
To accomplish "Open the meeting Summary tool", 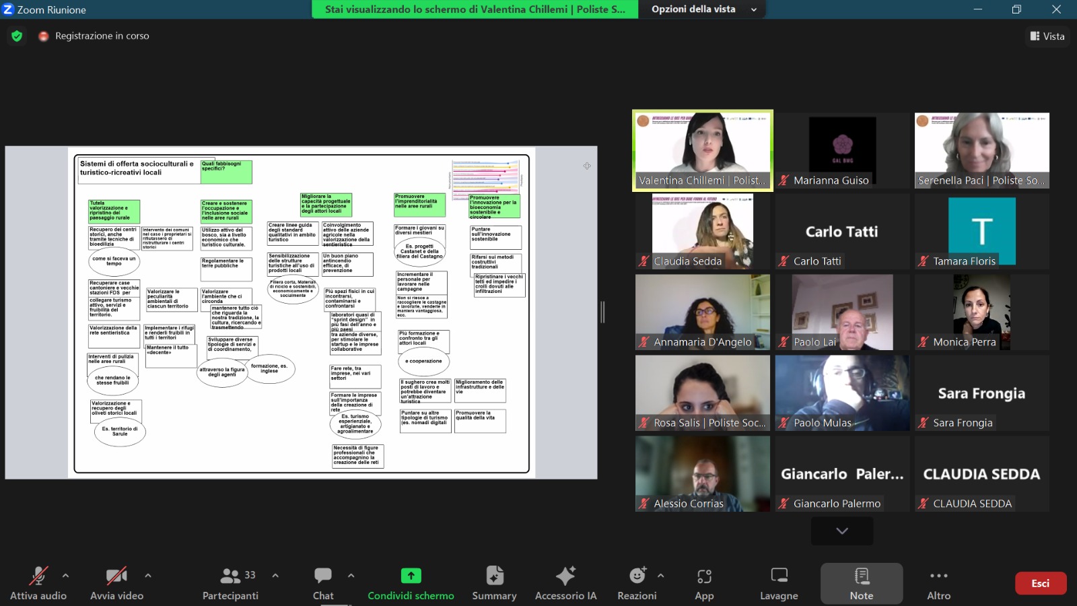I will coord(494,582).
